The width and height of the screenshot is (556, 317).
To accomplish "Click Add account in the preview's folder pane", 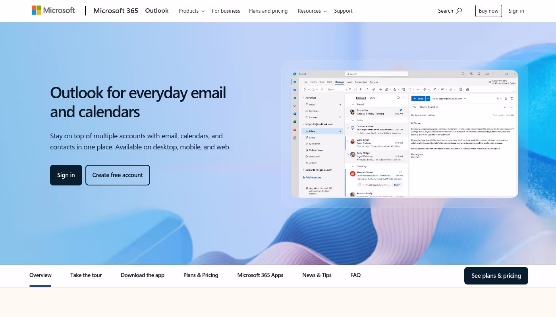I will [312, 178].
